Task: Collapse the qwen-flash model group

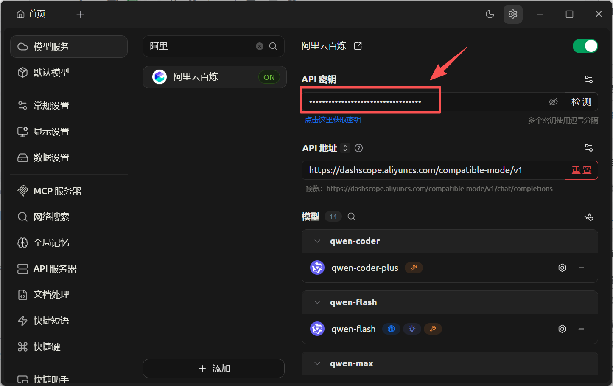Action: pyautogui.click(x=316, y=302)
